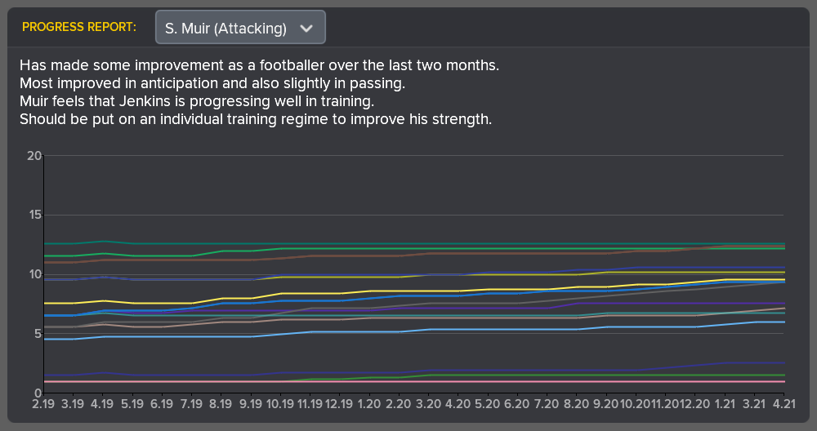817x431 pixels.
Task: Click the 'Has made some improvement' sentence
Action: point(259,64)
